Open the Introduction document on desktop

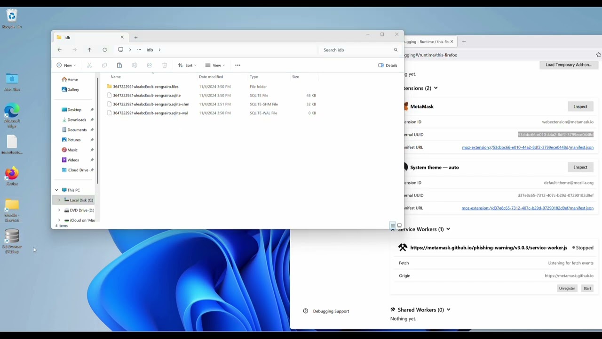click(12, 145)
